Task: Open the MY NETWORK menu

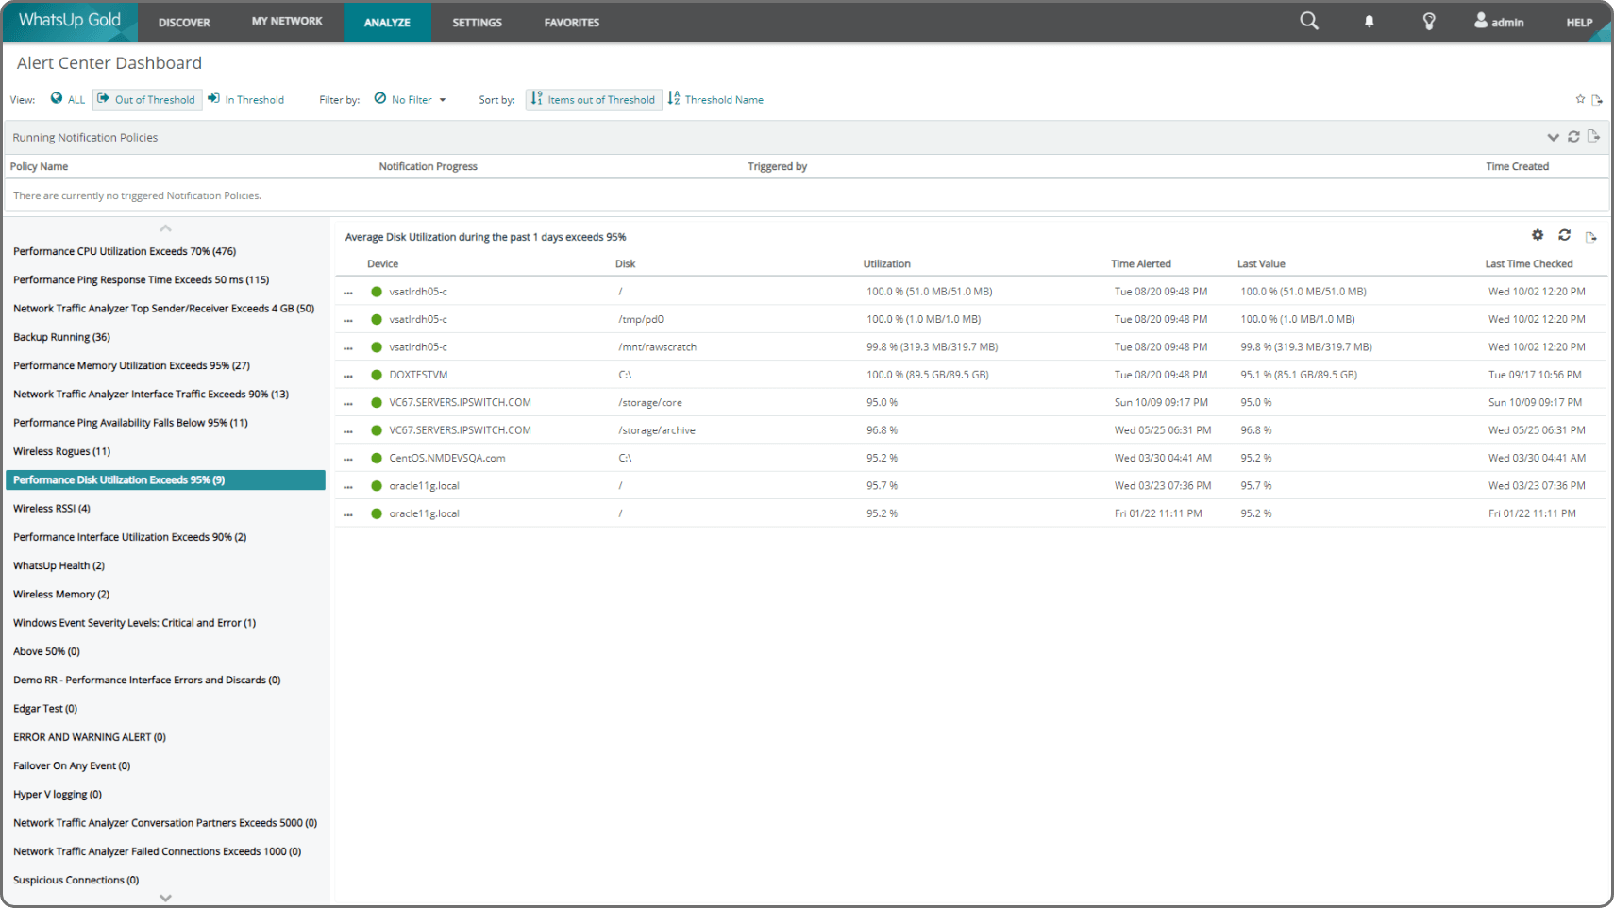Action: 286,22
